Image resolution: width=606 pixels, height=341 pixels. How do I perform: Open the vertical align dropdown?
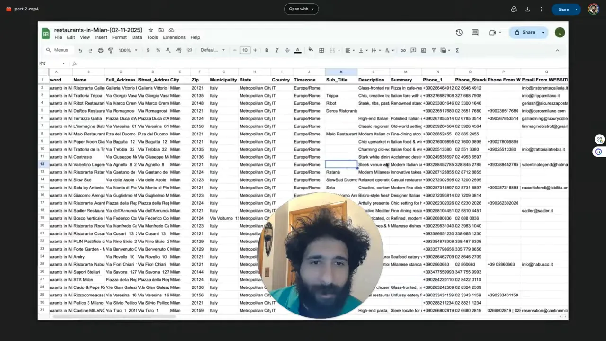coord(363,50)
